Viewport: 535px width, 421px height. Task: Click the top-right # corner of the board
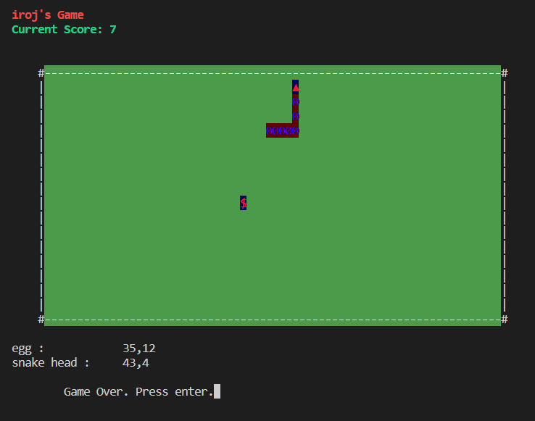click(505, 72)
